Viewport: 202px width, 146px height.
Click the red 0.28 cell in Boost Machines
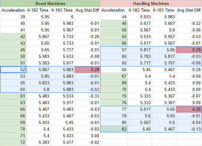click(x=87, y=70)
